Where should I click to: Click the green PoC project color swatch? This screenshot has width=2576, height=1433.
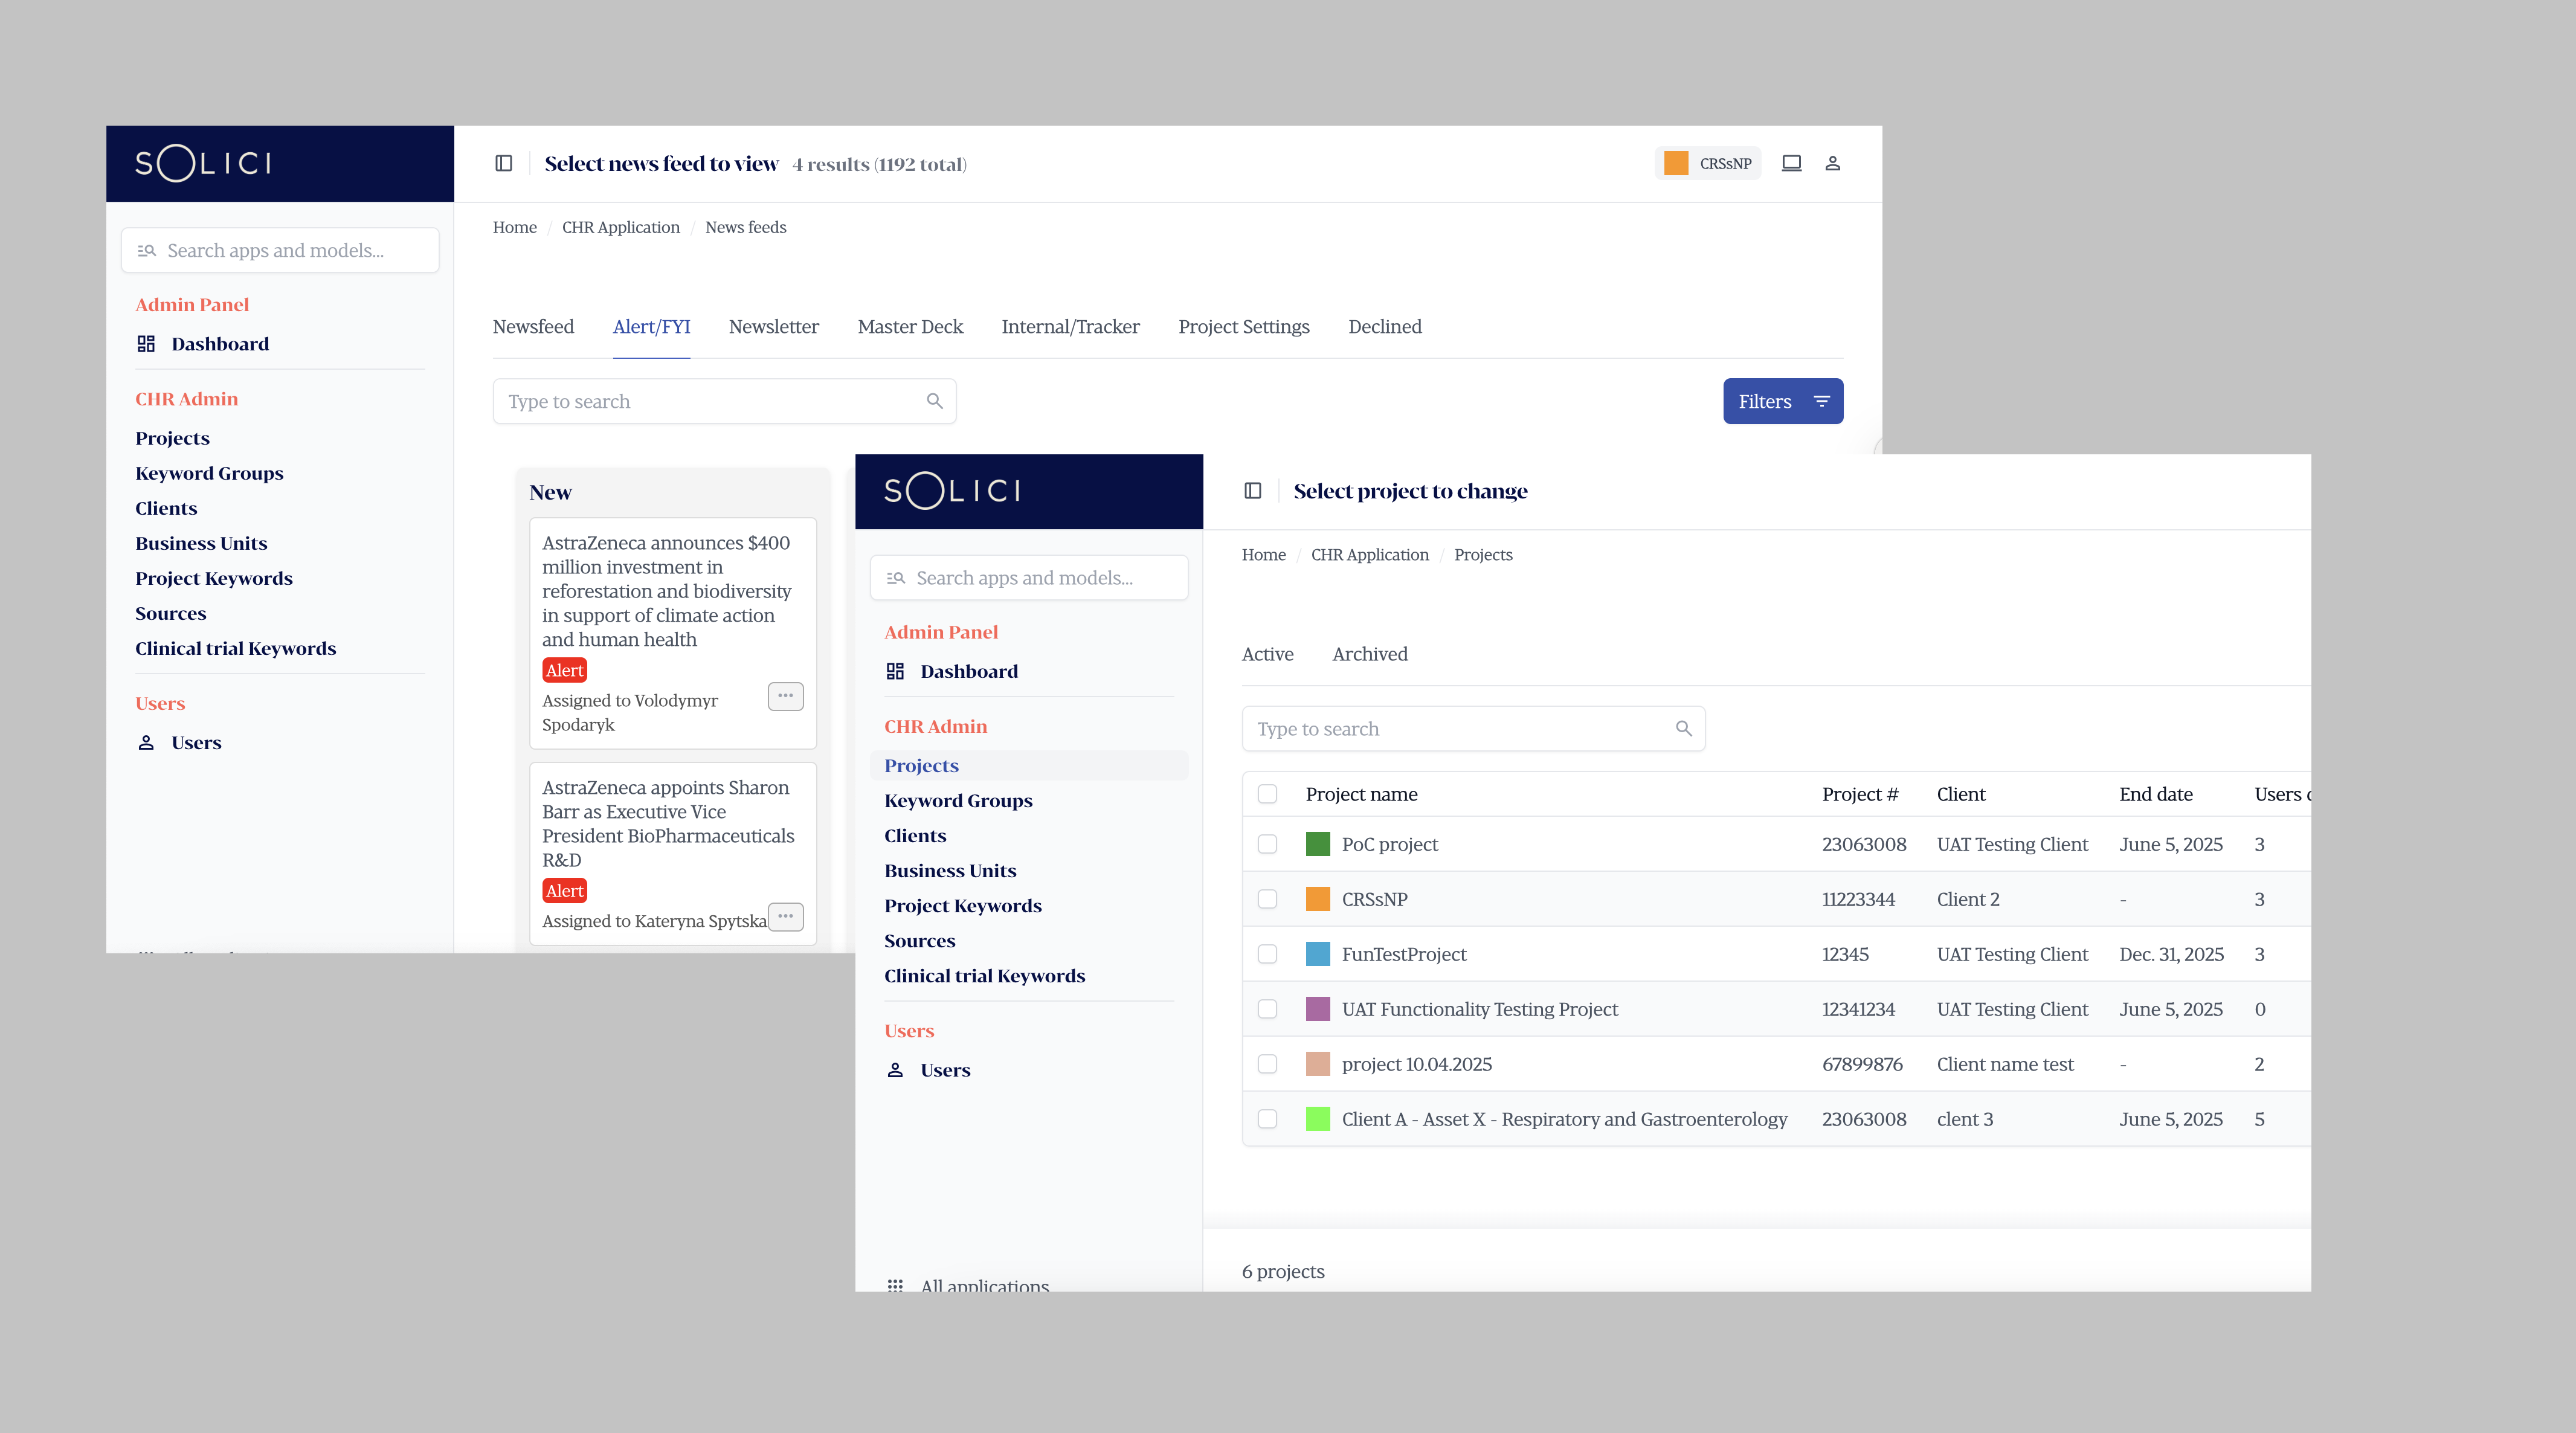1318,844
